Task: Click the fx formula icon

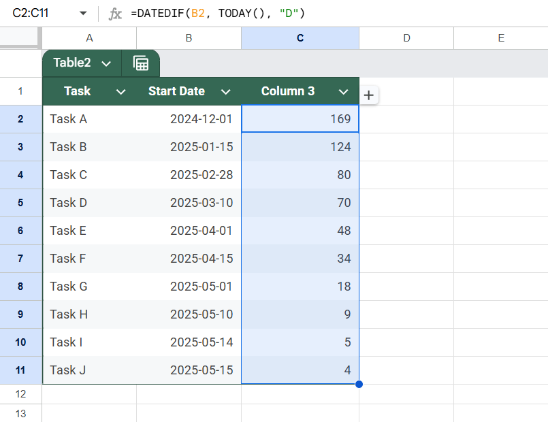Action: click(x=115, y=14)
